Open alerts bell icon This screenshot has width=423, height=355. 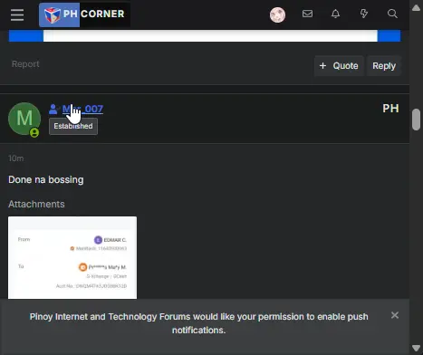click(335, 14)
